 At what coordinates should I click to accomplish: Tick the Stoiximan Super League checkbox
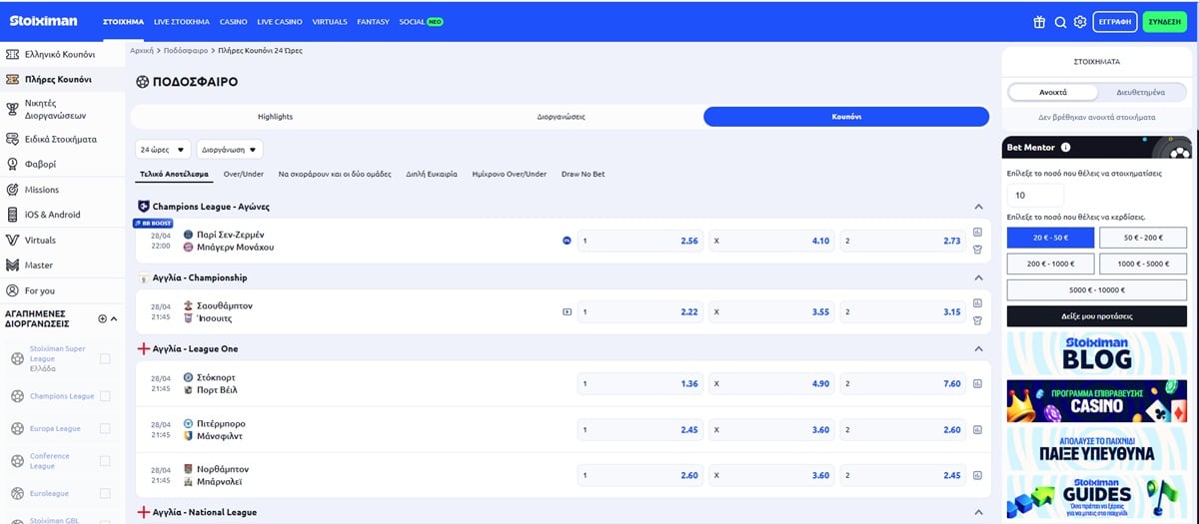pyautogui.click(x=105, y=358)
